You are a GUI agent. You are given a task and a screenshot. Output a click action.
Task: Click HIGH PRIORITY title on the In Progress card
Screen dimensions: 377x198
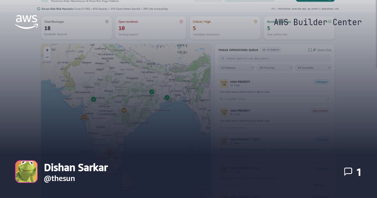click(240, 82)
